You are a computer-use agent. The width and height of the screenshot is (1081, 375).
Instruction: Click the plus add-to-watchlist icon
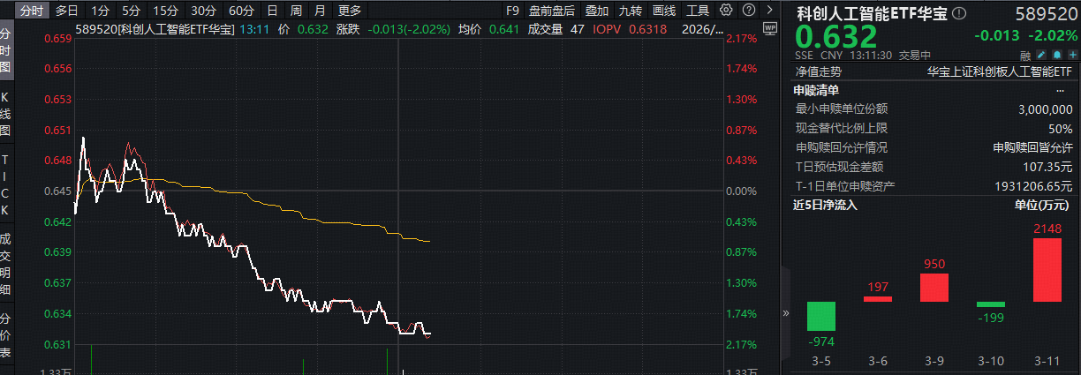coord(1071,55)
